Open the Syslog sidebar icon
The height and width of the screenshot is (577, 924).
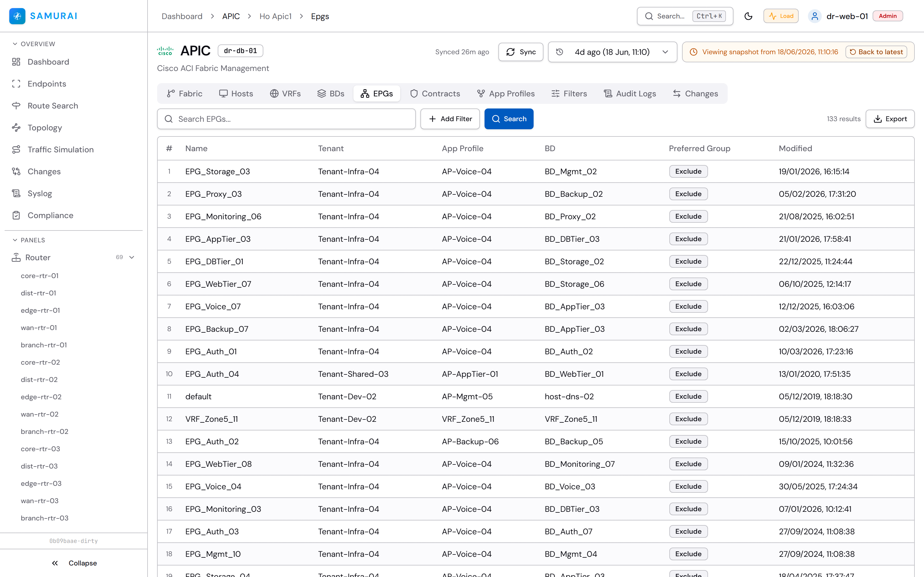[x=16, y=194]
